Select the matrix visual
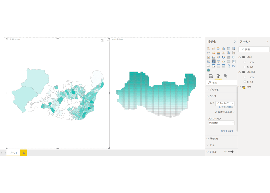 click(224, 66)
